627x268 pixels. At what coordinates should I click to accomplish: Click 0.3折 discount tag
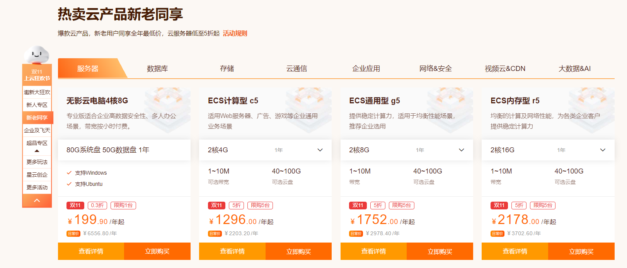point(97,206)
